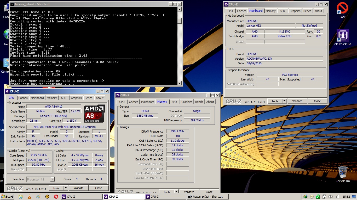Activate the hexus_pifast - Shortcut taskbar button
This screenshot has width=357, height=200.
coord(208,197)
